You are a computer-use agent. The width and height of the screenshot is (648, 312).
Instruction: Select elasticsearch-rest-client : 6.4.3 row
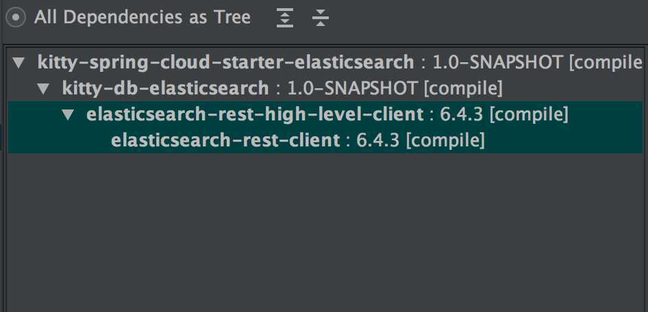point(325,140)
